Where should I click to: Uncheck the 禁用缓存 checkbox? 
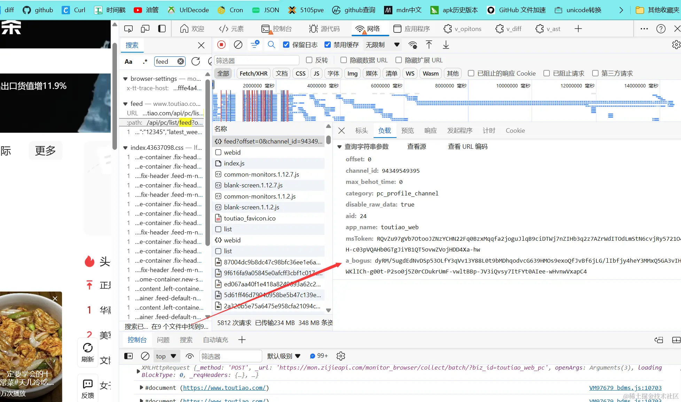tap(328, 45)
